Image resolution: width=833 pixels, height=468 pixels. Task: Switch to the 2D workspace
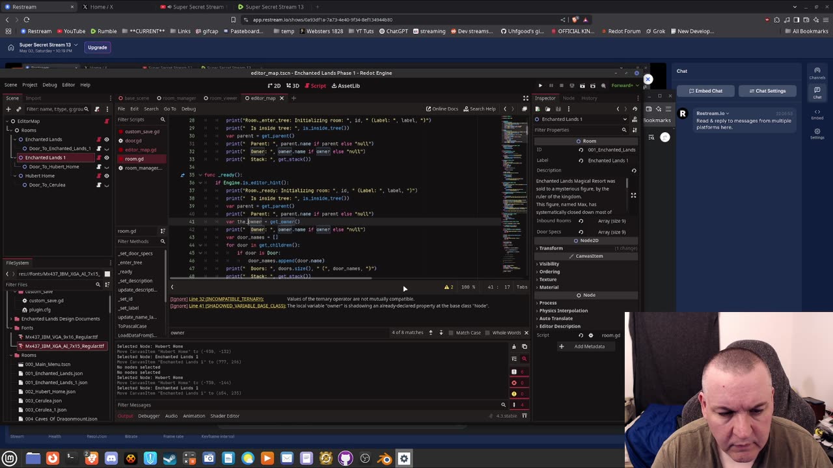(274, 86)
